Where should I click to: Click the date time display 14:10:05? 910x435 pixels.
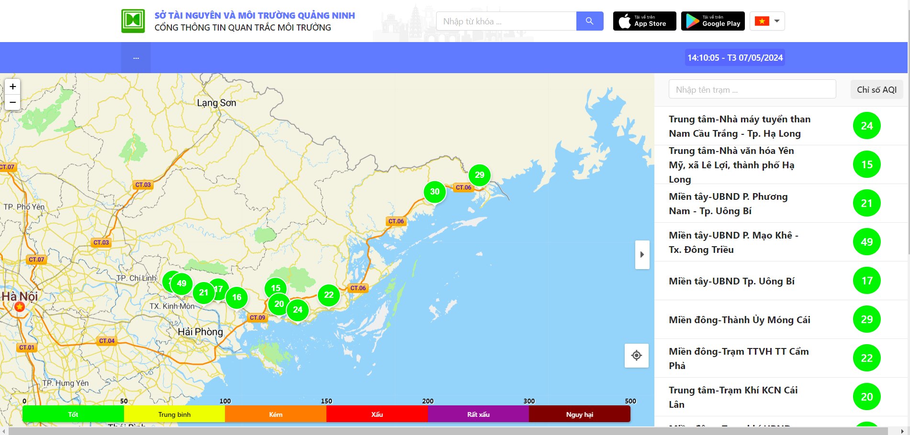735,58
